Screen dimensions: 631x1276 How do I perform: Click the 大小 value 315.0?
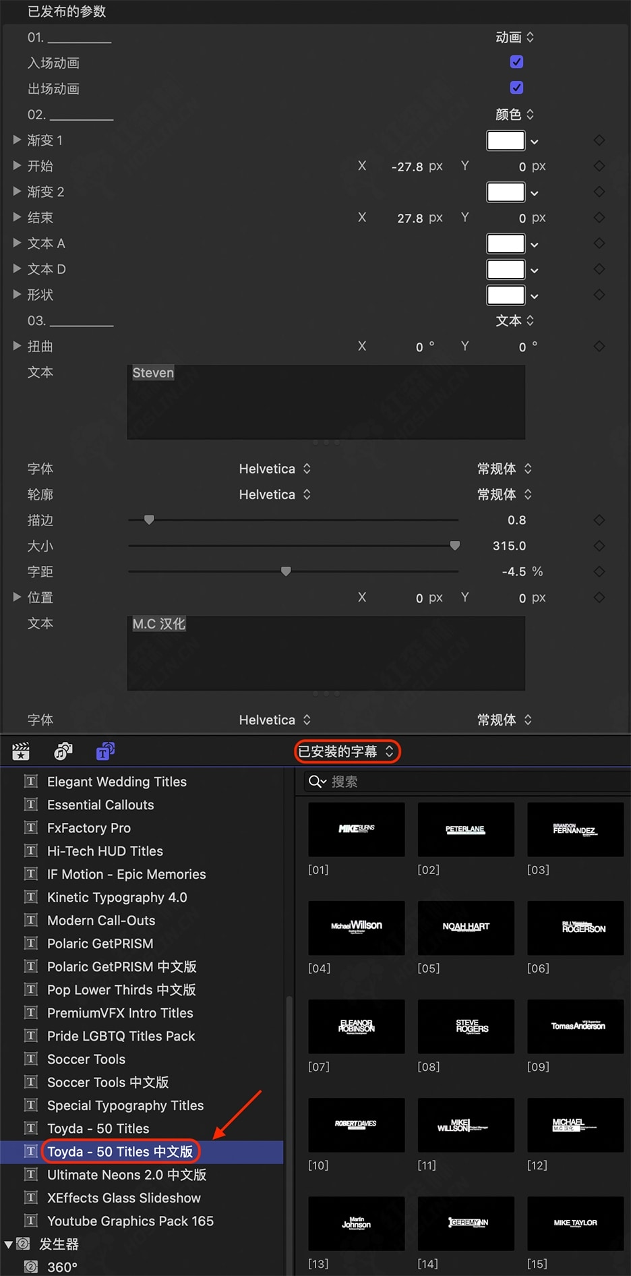point(509,546)
